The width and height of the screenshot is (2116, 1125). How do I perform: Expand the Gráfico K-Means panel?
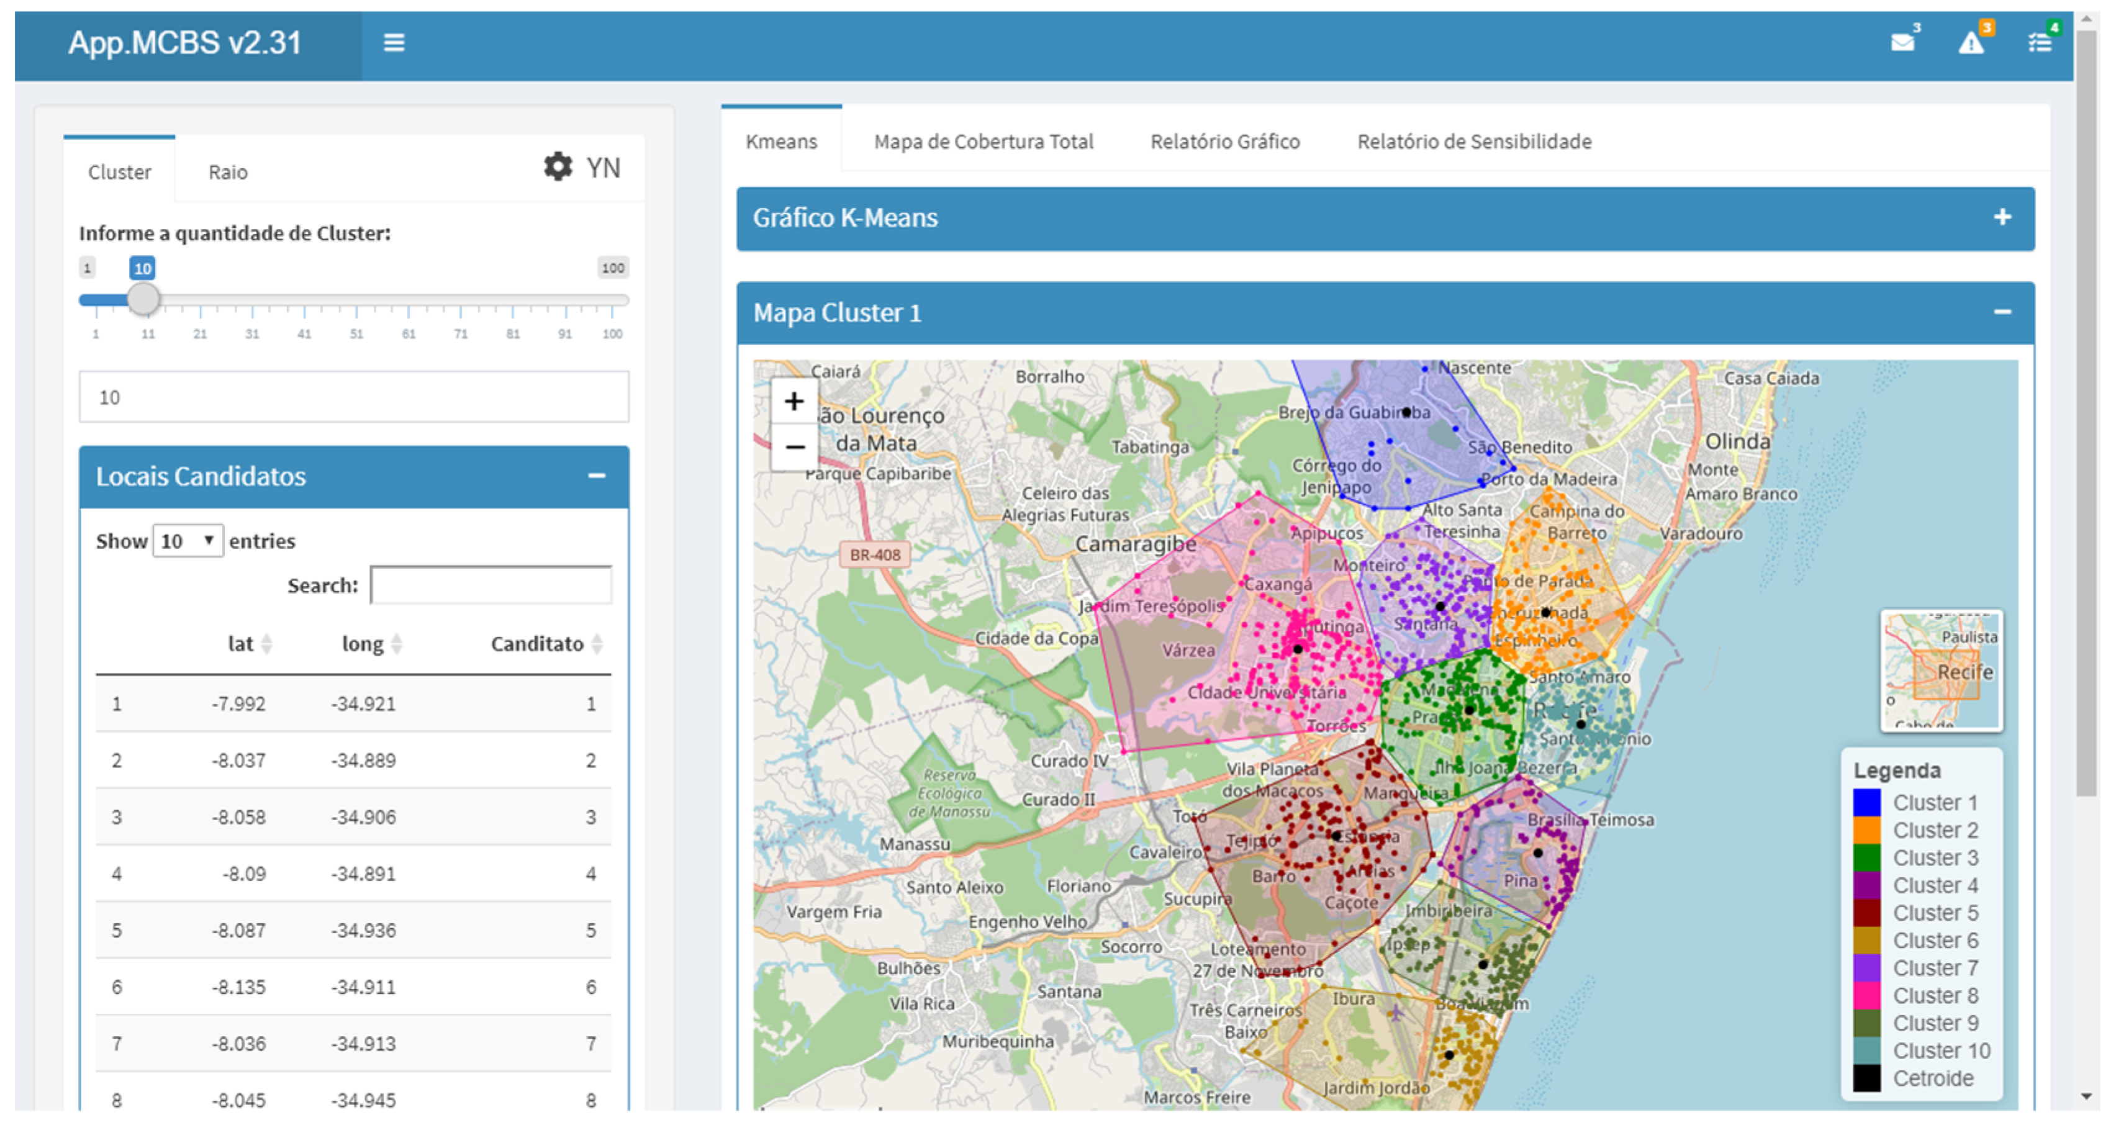[x=2002, y=217]
